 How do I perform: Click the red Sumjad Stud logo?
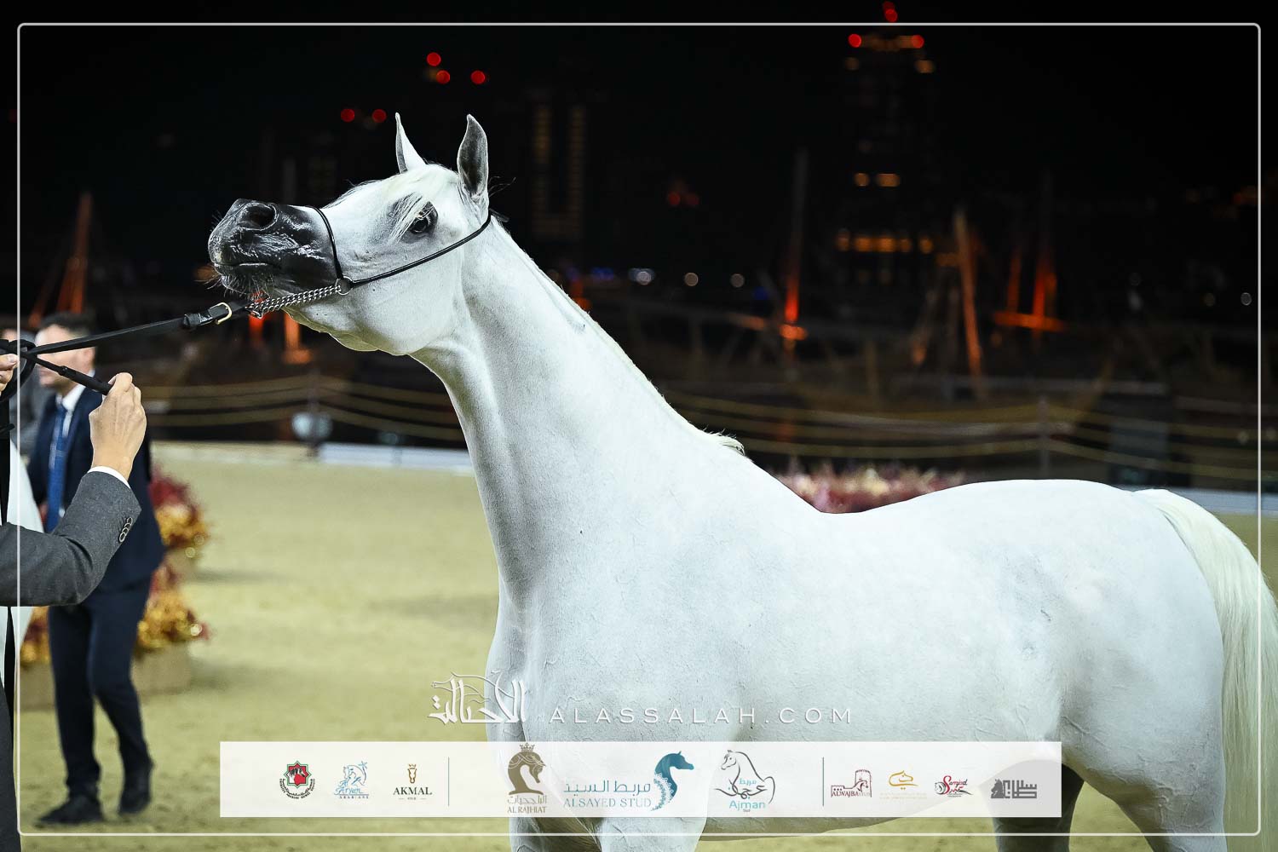pyautogui.click(x=952, y=786)
